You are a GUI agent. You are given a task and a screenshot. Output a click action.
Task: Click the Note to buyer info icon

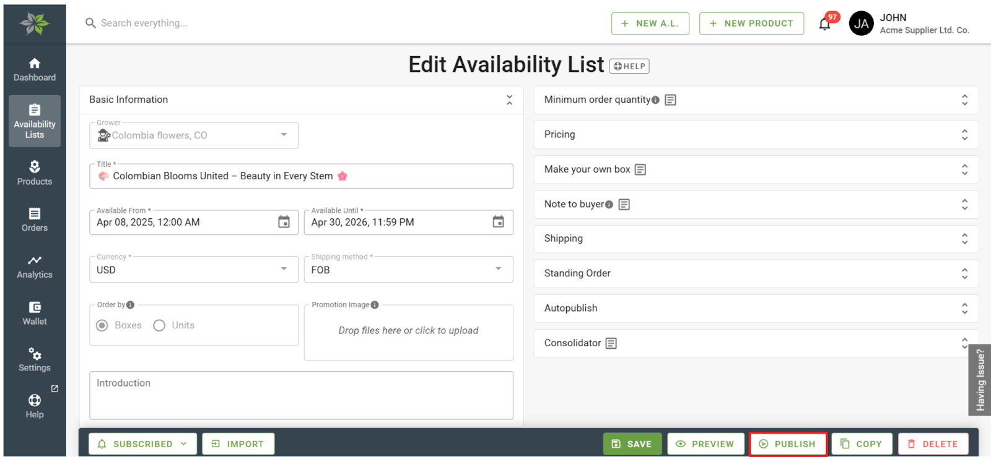tap(609, 205)
